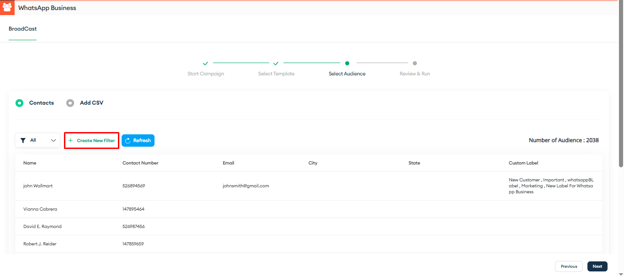Click the plus icon in Create New Filter
This screenshot has height=276, width=624.
[70, 141]
